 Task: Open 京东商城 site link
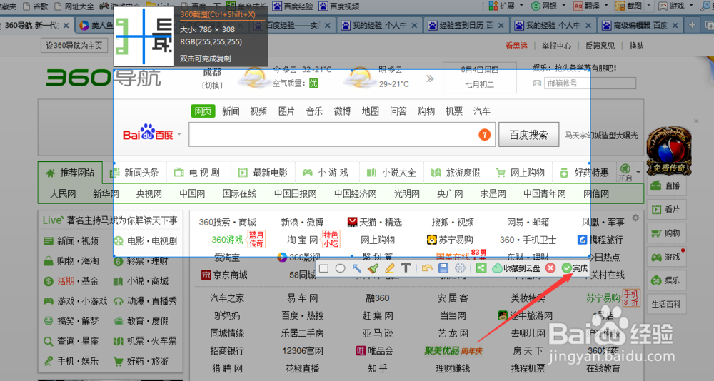click(x=224, y=275)
